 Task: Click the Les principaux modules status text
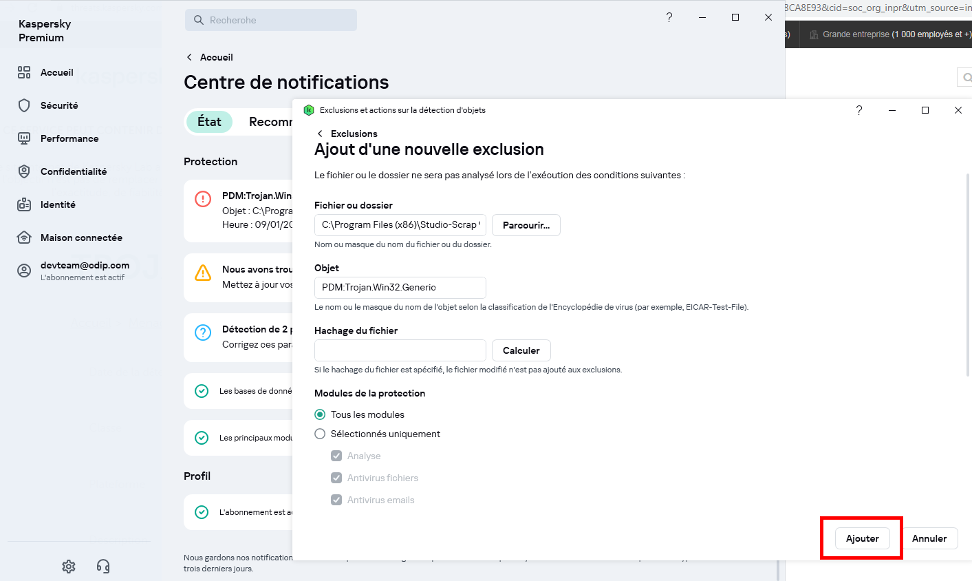click(256, 438)
